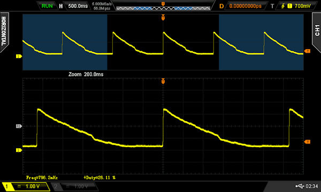Click the Freq=796.2mHz measurement
This screenshot has width=321, height=192.
click(x=42, y=178)
